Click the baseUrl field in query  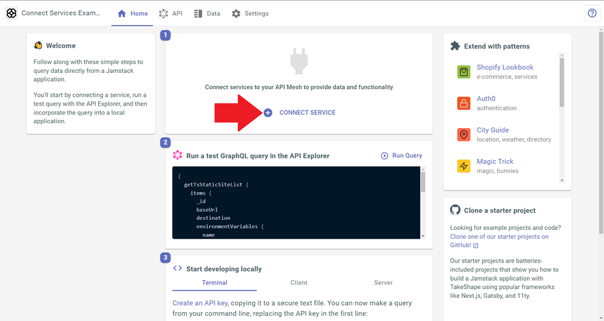pos(207,210)
